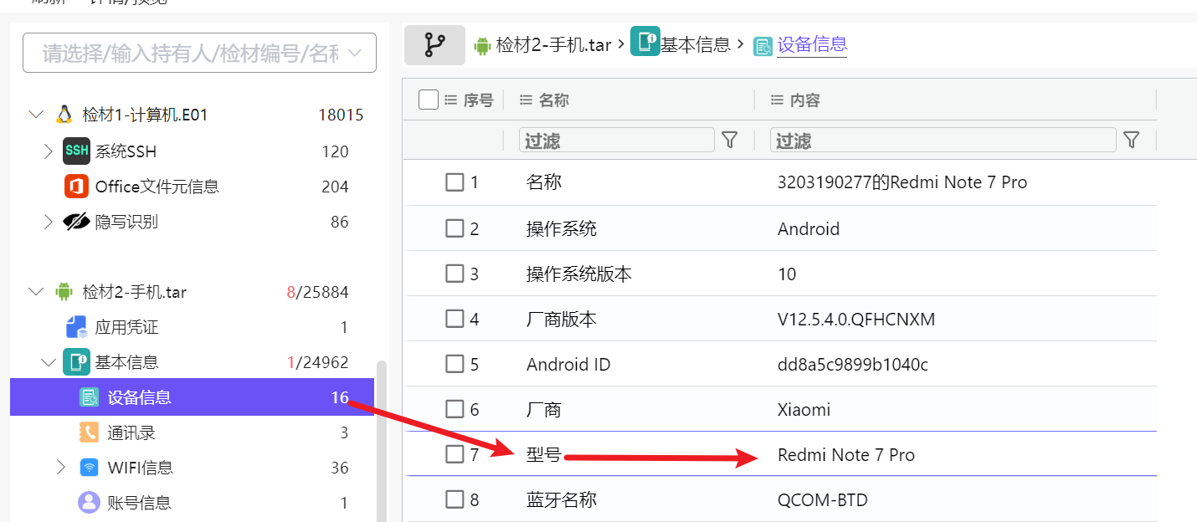Click filter funnel icon beside 名称 filter
This screenshot has width=1197, height=522.
tap(730, 140)
